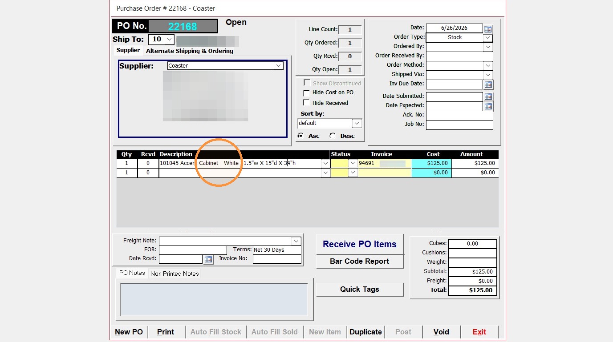Void the purchase order
The image size is (613, 342).
pyautogui.click(x=441, y=332)
